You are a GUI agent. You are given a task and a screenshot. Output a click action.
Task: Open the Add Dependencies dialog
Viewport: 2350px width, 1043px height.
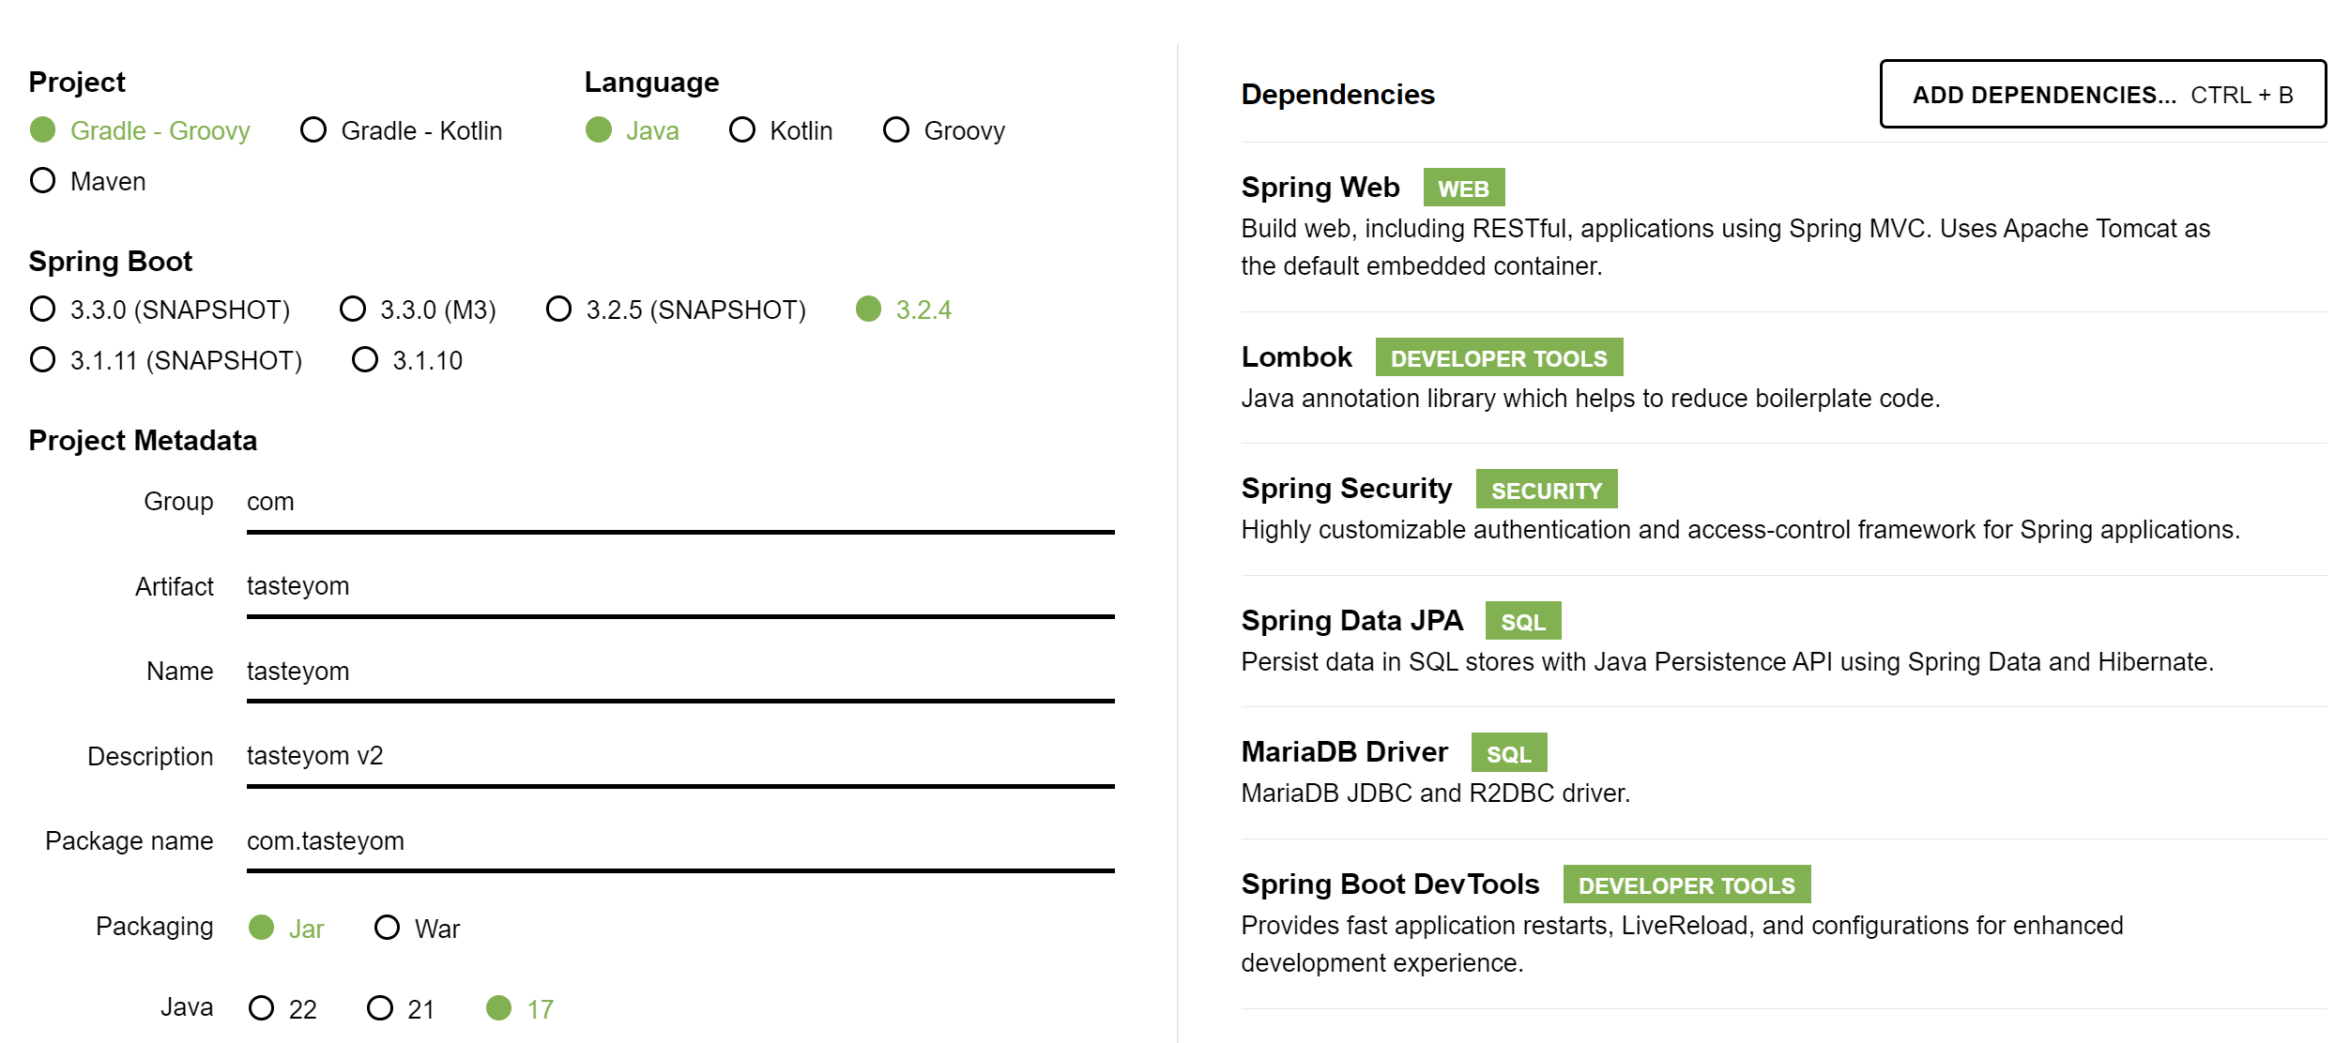click(x=2102, y=94)
